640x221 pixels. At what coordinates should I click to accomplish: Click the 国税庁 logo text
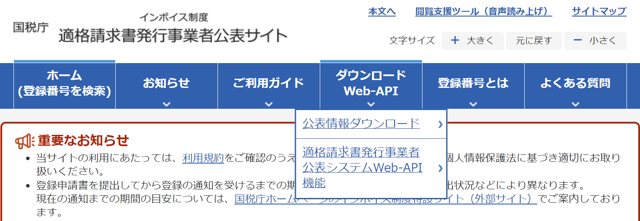click(31, 27)
